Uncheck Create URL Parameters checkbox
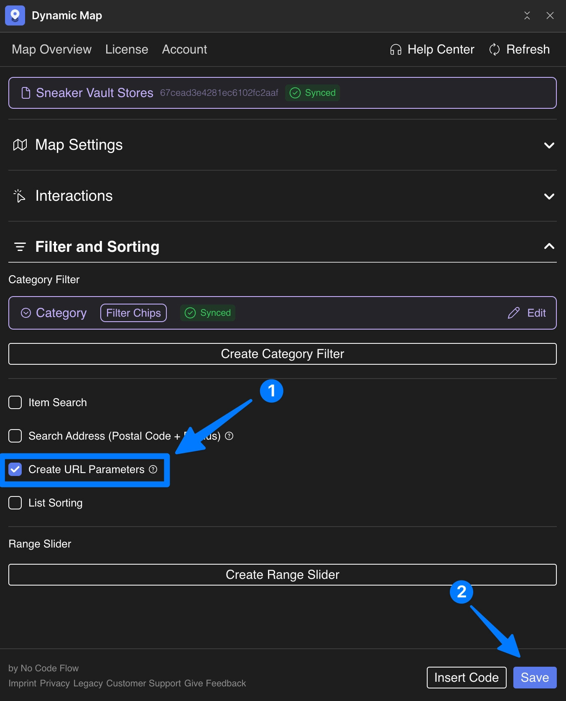The image size is (566, 701). click(x=15, y=469)
